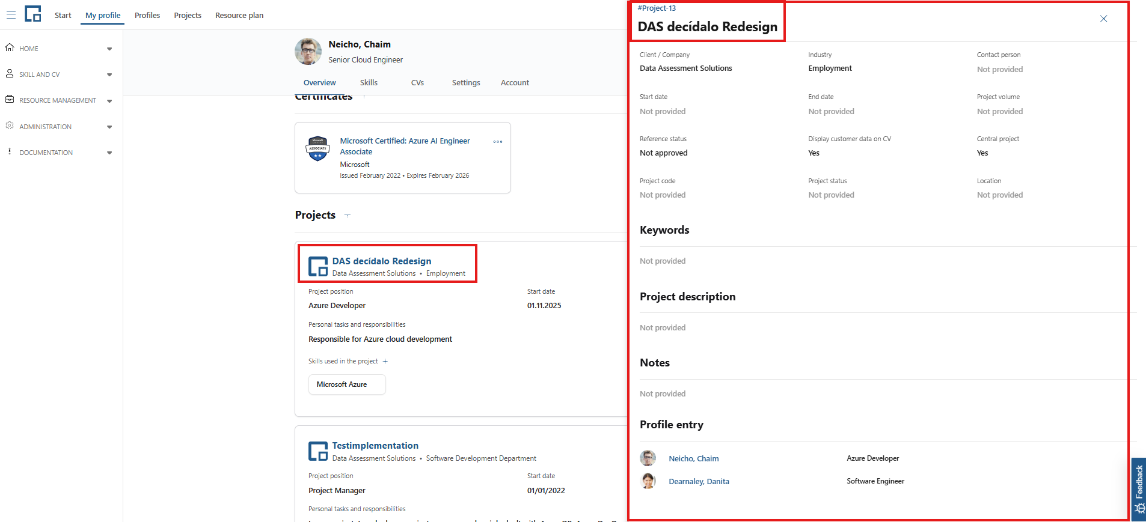Image resolution: width=1146 pixels, height=522 pixels.
Task: Close the project details panel
Action: 1103,19
